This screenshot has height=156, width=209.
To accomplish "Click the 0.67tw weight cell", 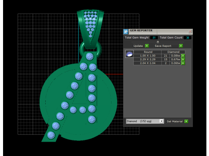I will pos(175,59).
